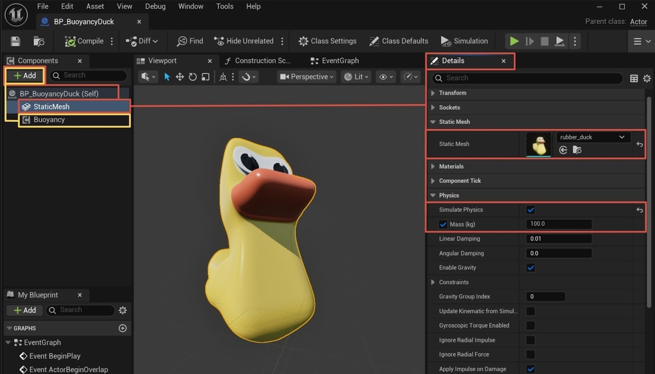Open the Perspective view mode dropdown
Viewport: 655px width, 374px height.
[x=307, y=77]
